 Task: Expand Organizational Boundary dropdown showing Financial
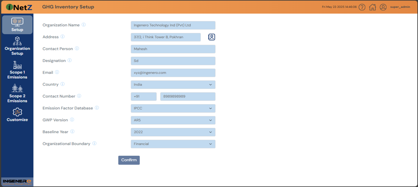[173, 144]
